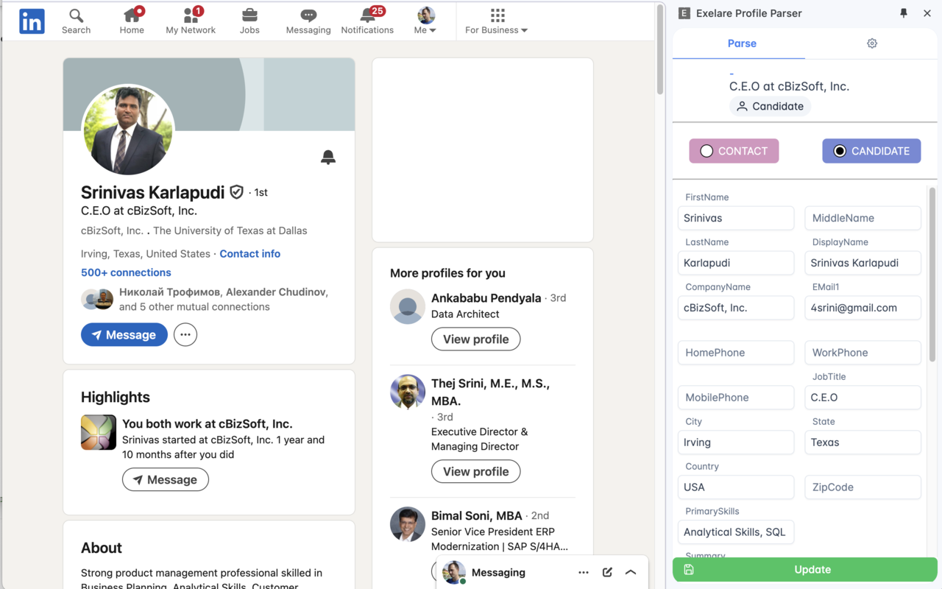
Task: Open the LinkedIn logo home link
Action: click(32, 21)
